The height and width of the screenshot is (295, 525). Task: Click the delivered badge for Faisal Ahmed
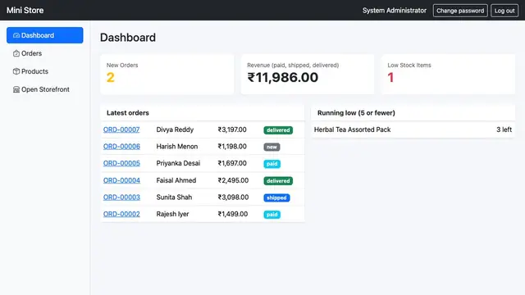point(278,181)
